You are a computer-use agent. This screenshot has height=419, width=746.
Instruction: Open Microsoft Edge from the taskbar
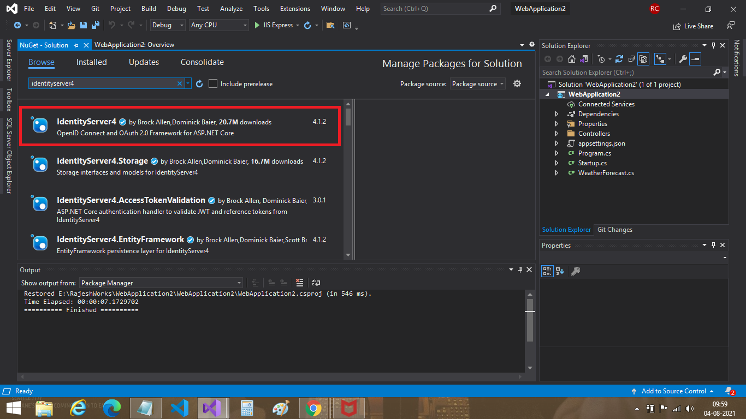[x=112, y=408]
